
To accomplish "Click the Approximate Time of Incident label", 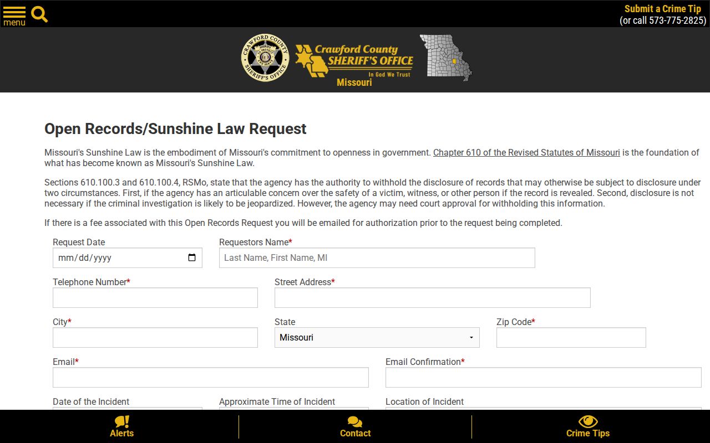I will click(x=277, y=401).
